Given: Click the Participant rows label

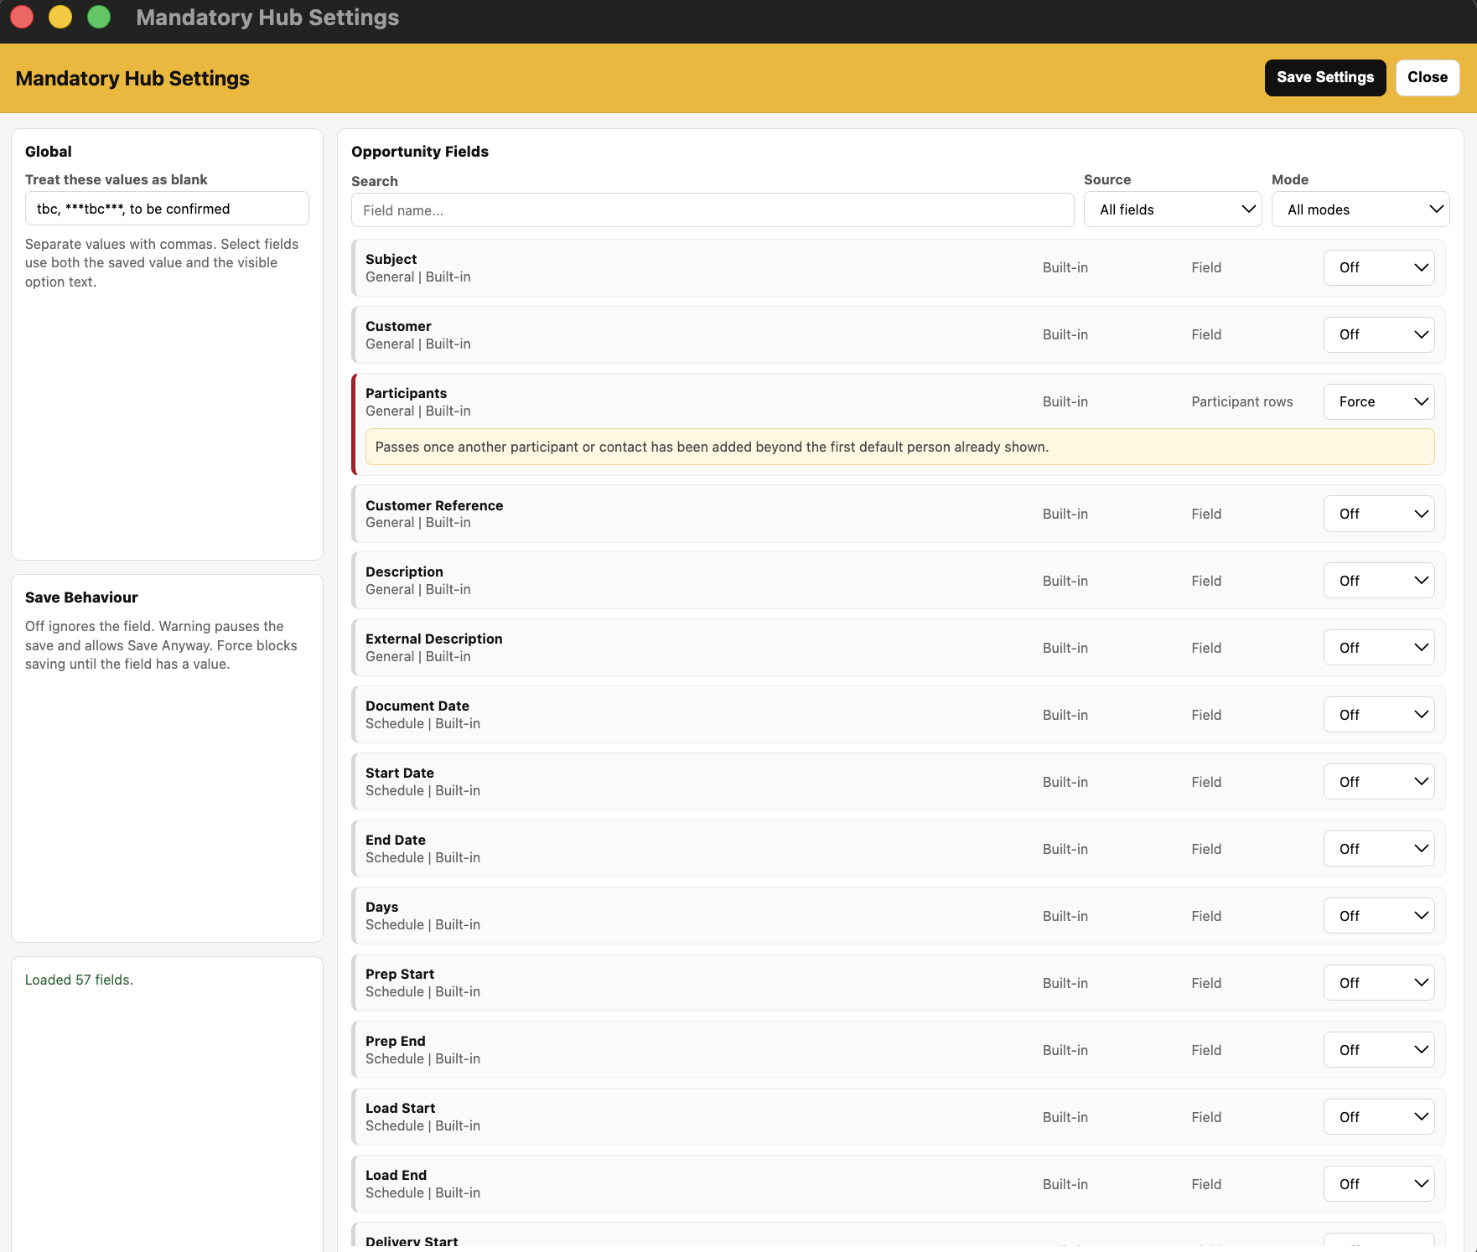Looking at the screenshot, I should pyautogui.click(x=1241, y=401).
